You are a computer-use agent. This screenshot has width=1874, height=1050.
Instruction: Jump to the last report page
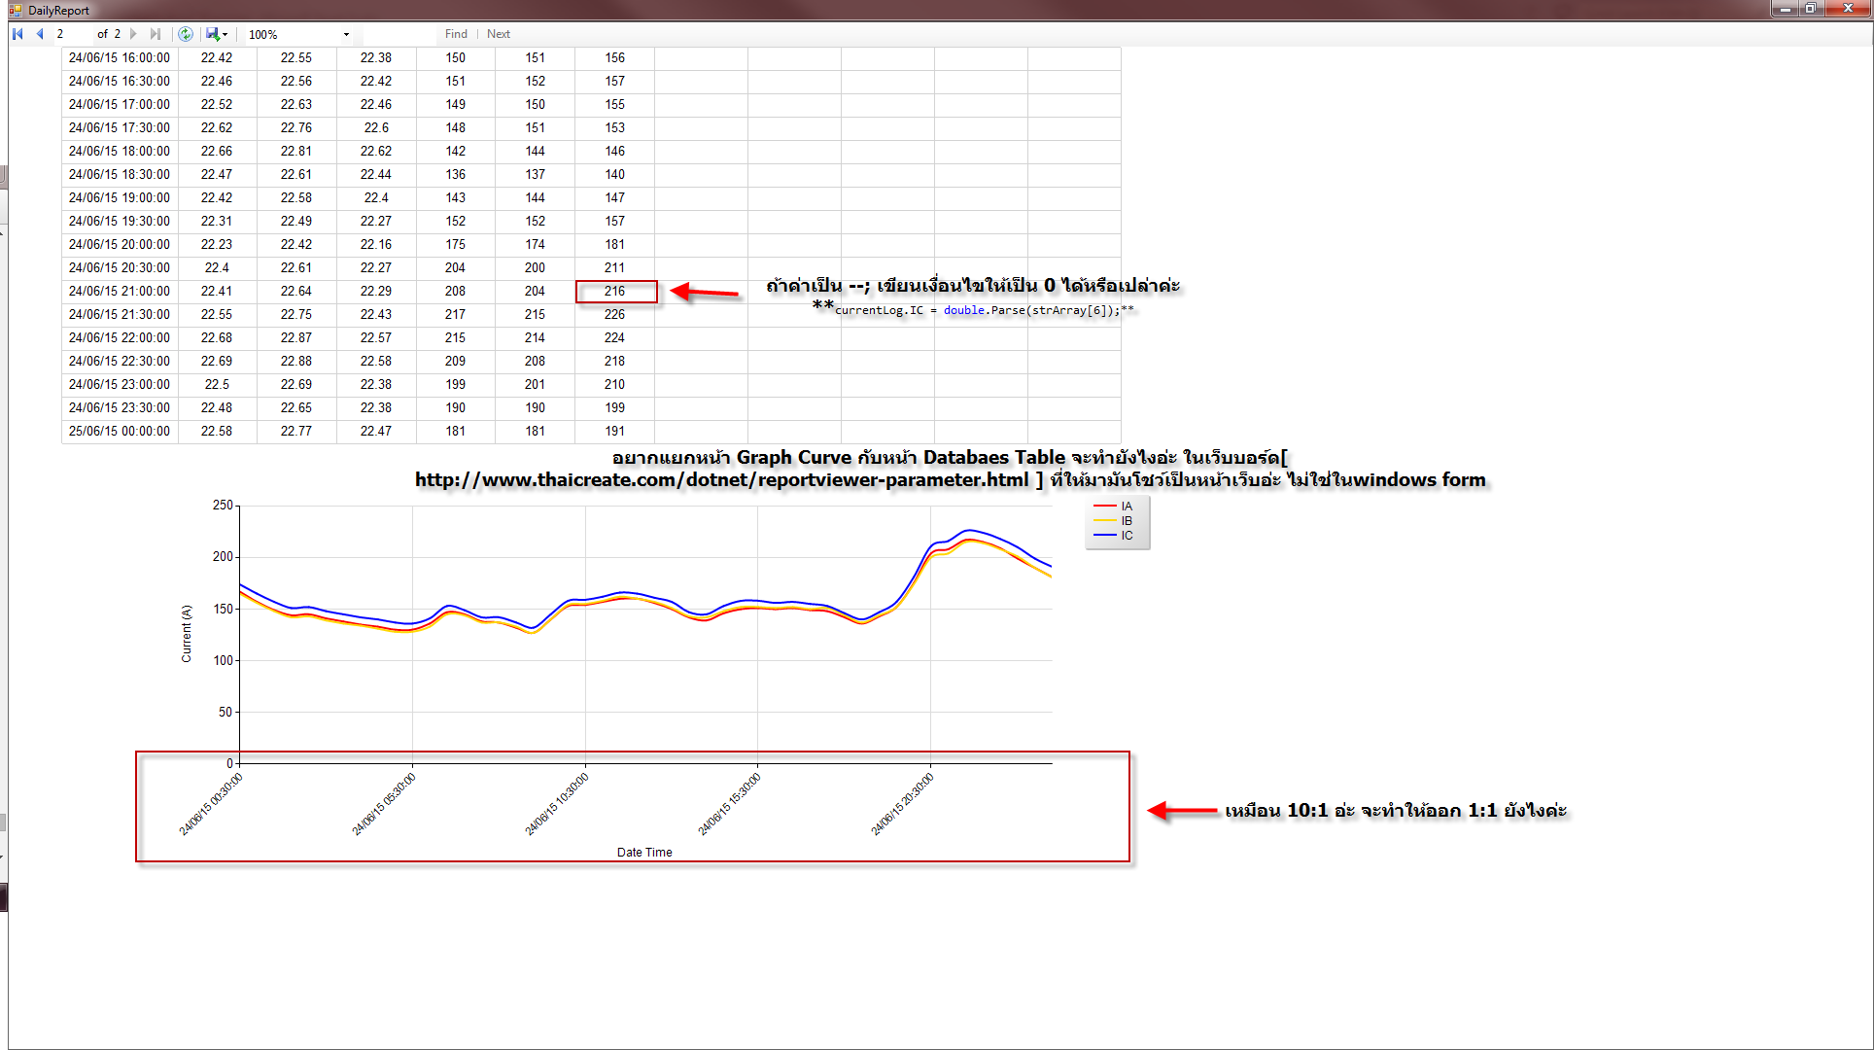click(156, 34)
